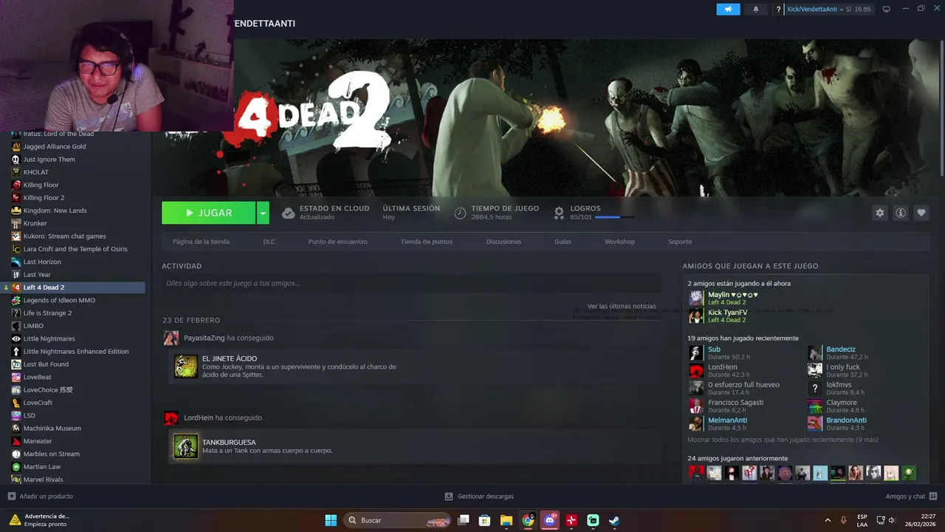Screen dimensions: 945x532
Task: Open the notifications bell
Action: point(755,10)
